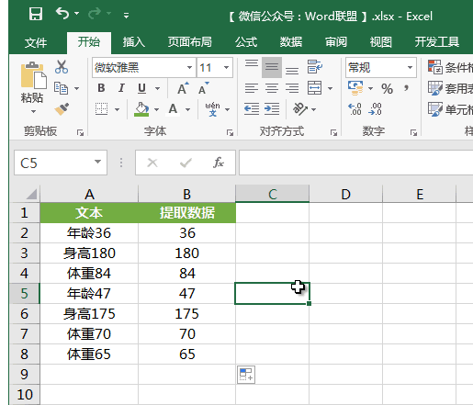Click the Merge and Center icon
The image size is (473, 405).
click(315, 88)
